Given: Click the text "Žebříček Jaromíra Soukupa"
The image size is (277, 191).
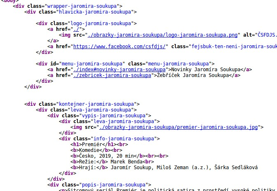Looking at the screenshot, I should tap(193, 75).
